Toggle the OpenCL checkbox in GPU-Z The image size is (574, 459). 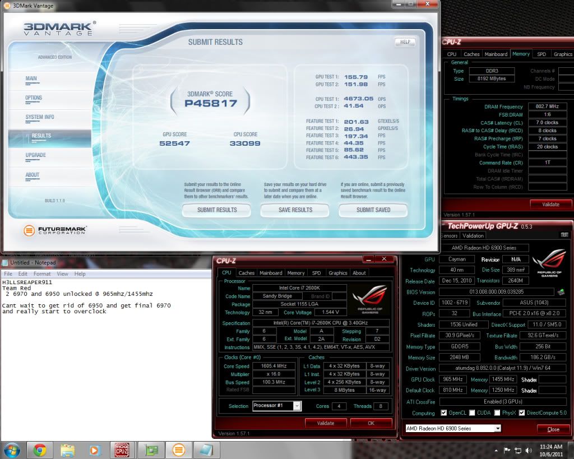pos(444,413)
